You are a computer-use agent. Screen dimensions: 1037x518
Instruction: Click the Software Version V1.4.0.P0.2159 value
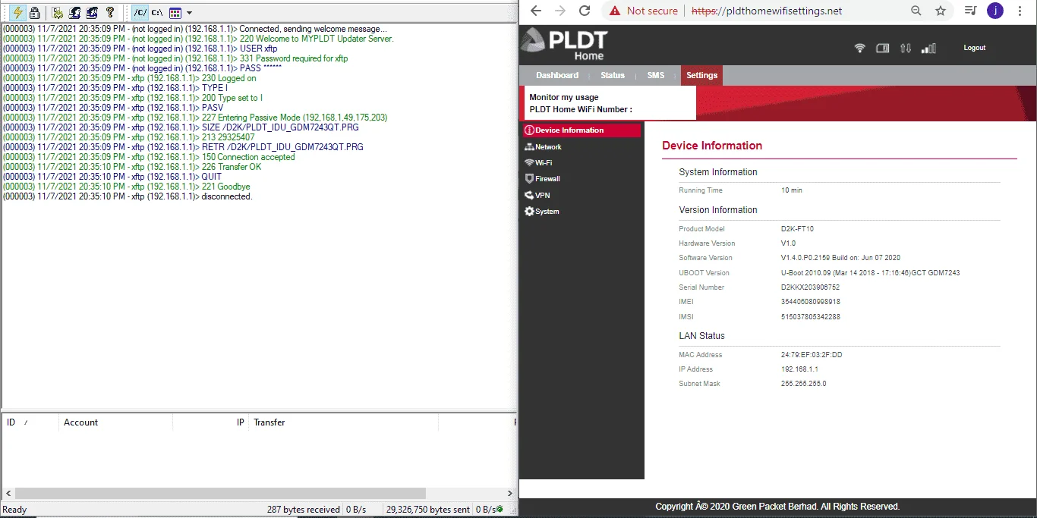pyautogui.click(x=840, y=258)
